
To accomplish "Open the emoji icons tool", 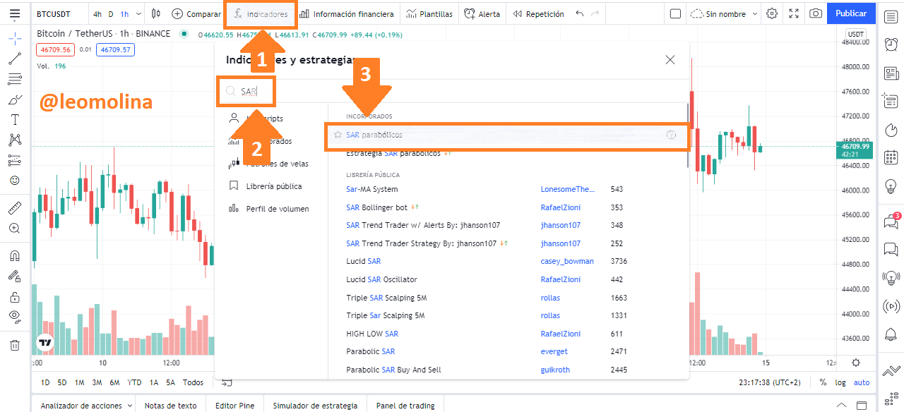I will tap(15, 181).
